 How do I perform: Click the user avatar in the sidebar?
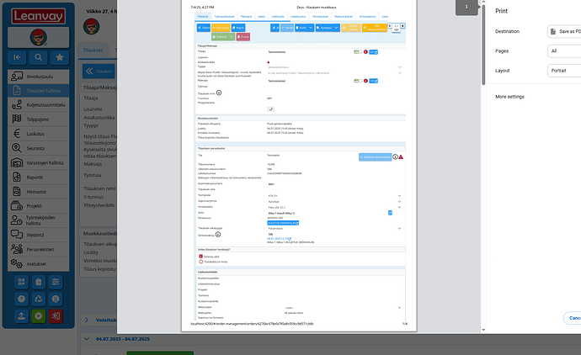(x=38, y=37)
